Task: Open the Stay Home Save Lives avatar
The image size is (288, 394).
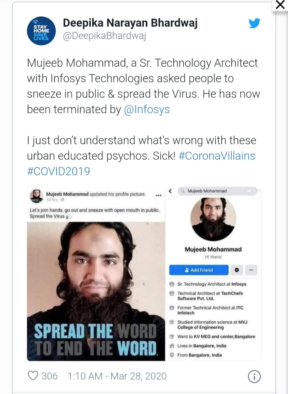Action: click(x=41, y=31)
